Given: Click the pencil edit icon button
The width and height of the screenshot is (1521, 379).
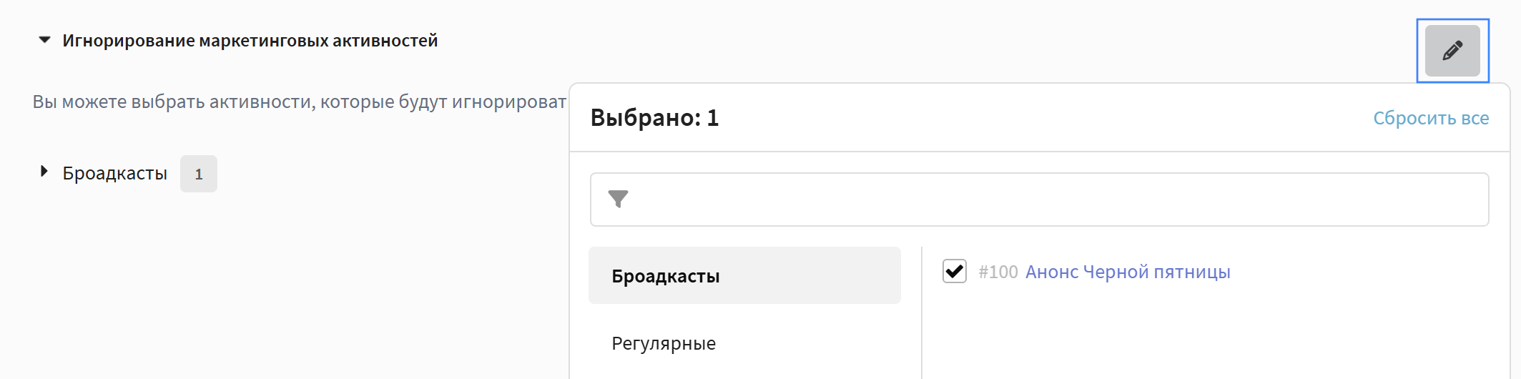Looking at the screenshot, I should coord(1452,51).
